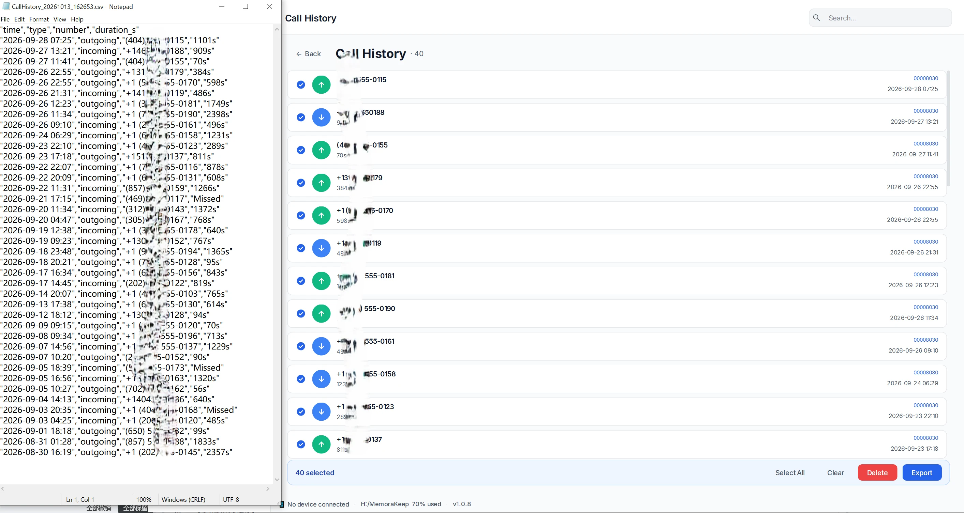Open 00008030 link on 2026-09-26 09:10 row
This screenshot has width=964, height=513.
(926, 340)
